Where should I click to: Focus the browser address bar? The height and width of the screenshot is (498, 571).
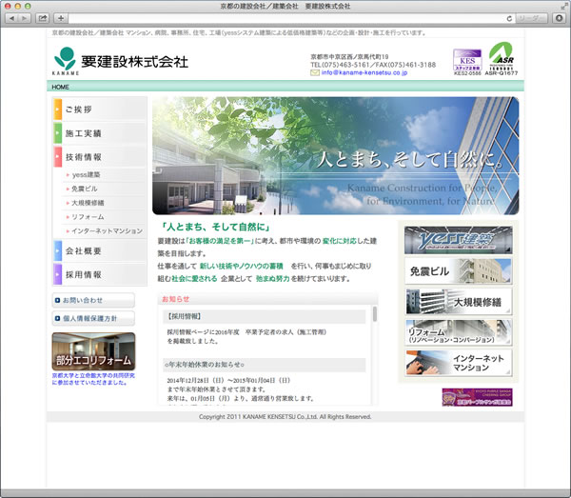point(285,18)
